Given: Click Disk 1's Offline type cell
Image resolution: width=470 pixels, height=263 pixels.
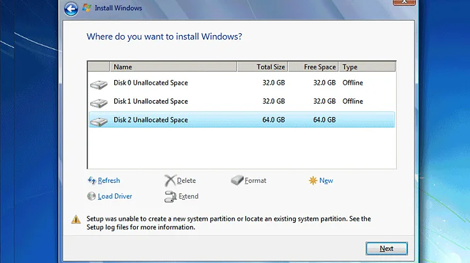Looking at the screenshot, I should [352, 102].
